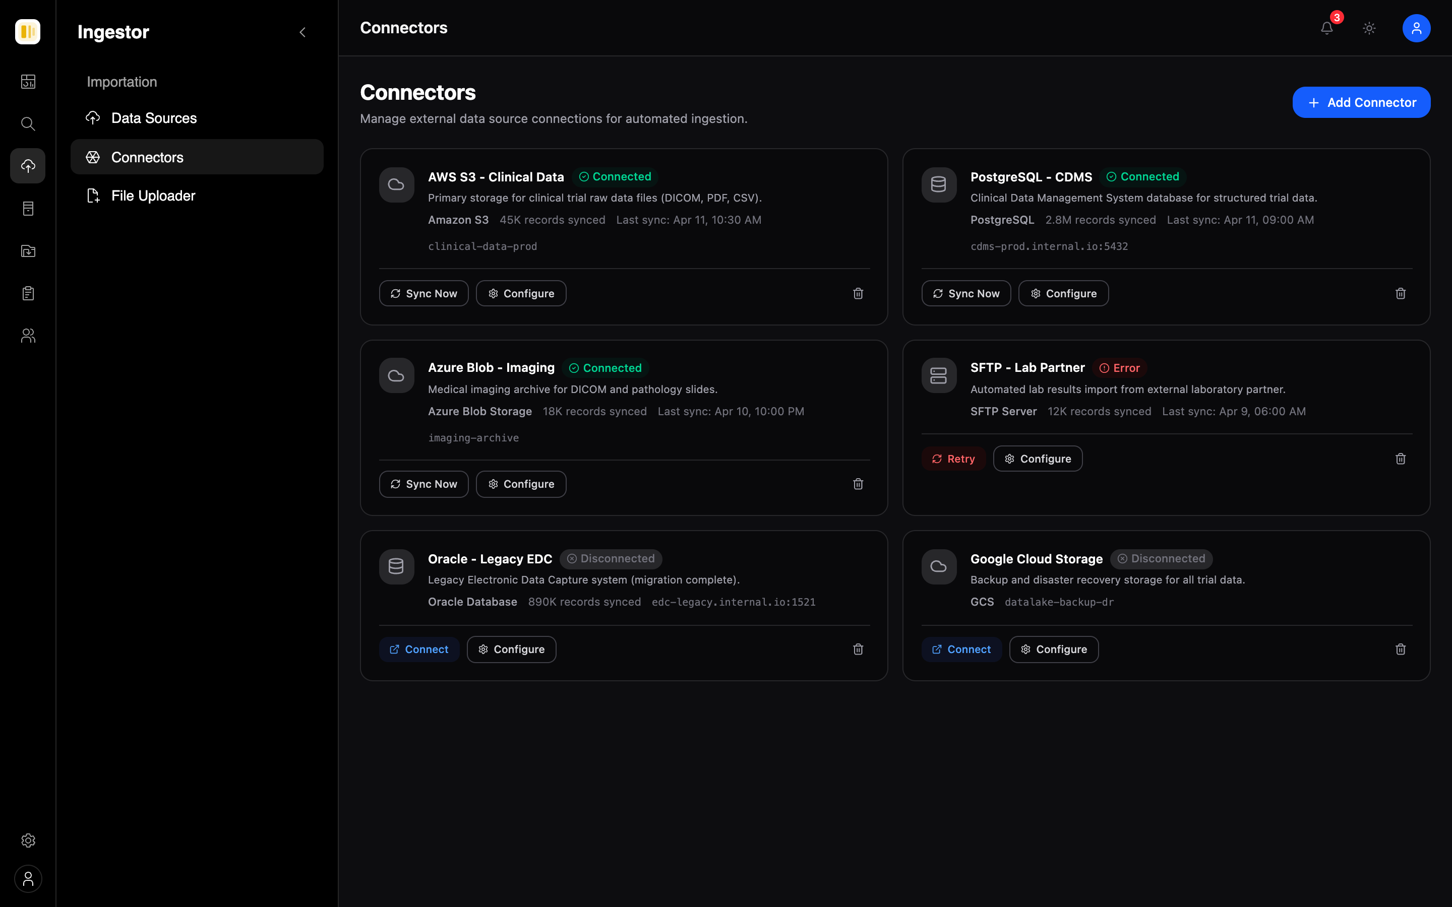Configure the SFTP - Lab Partner connector

coord(1038,459)
